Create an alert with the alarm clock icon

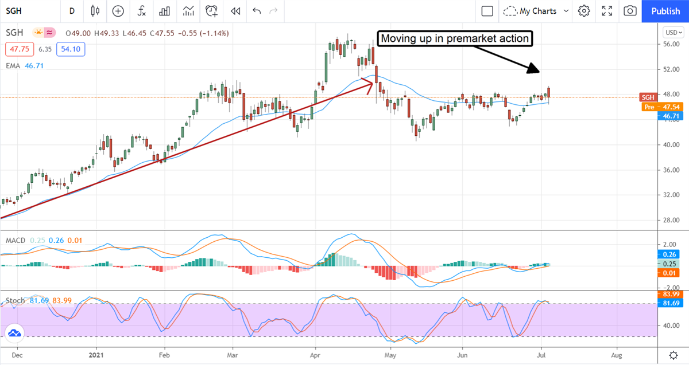212,11
